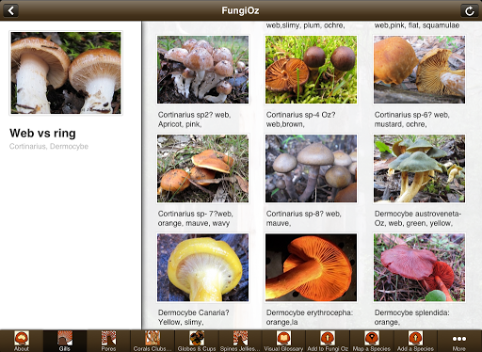Open the More menu
Image resolution: width=482 pixels, height=352 pixels.
(x=459, y=341)
